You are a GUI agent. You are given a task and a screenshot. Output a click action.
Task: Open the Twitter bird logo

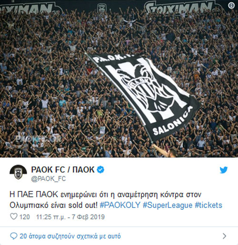pos(224,170)
